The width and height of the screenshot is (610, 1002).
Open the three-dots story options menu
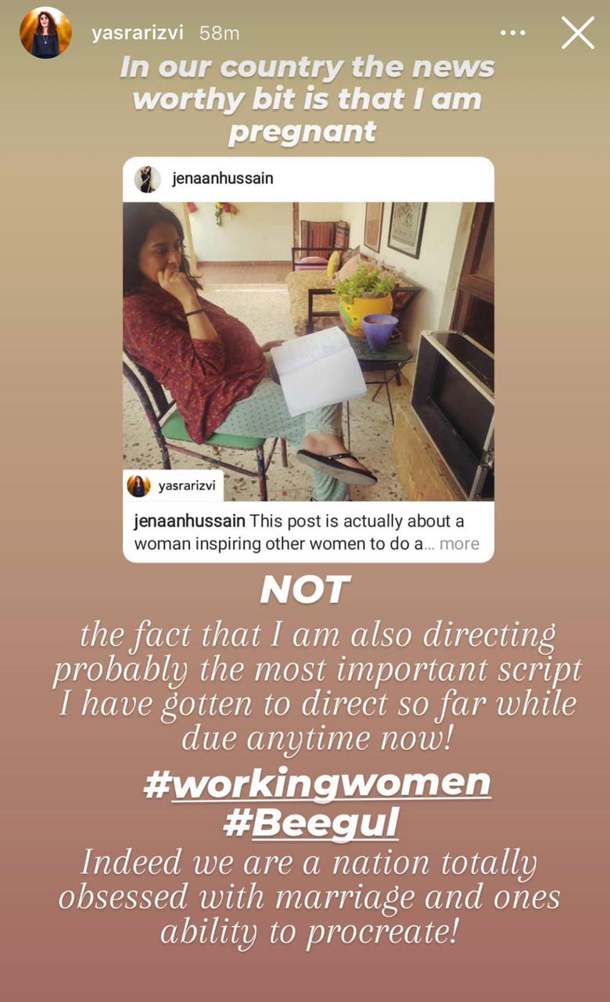512,33
